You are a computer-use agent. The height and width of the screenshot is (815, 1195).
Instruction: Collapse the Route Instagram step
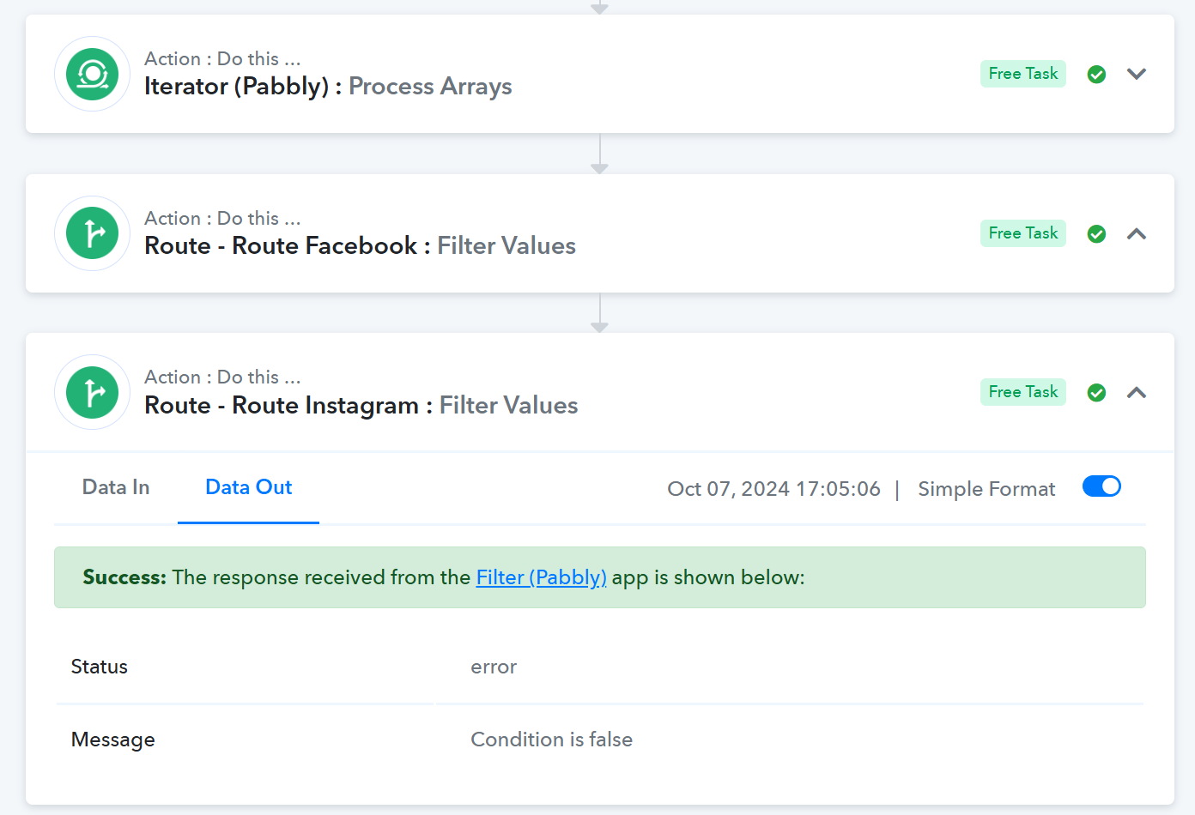(x=1137, y=392)
